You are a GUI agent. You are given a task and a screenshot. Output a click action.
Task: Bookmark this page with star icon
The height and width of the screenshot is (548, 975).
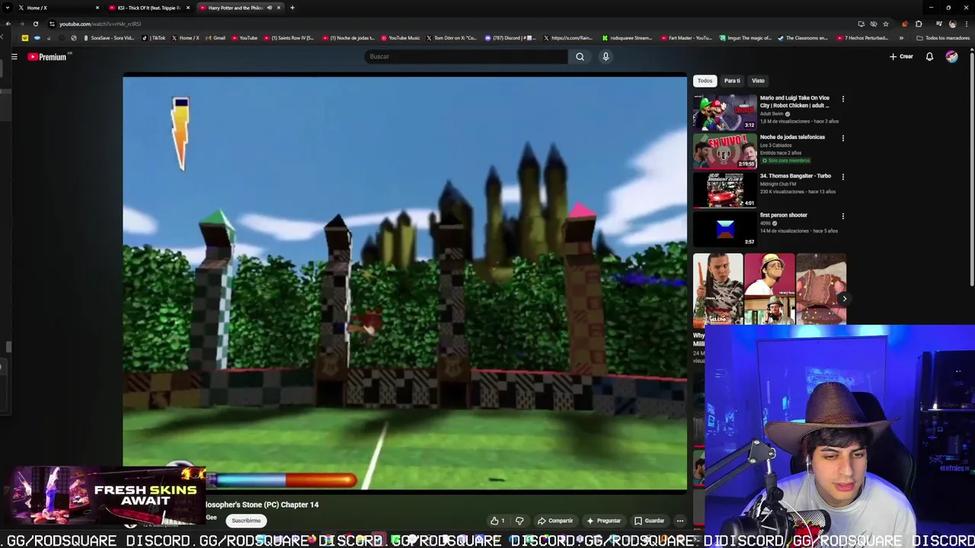click(886, 24)
